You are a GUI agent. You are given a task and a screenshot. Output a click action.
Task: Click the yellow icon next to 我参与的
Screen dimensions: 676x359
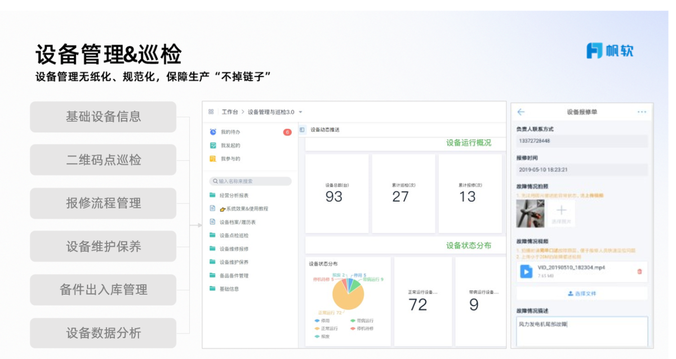point(213,159)
